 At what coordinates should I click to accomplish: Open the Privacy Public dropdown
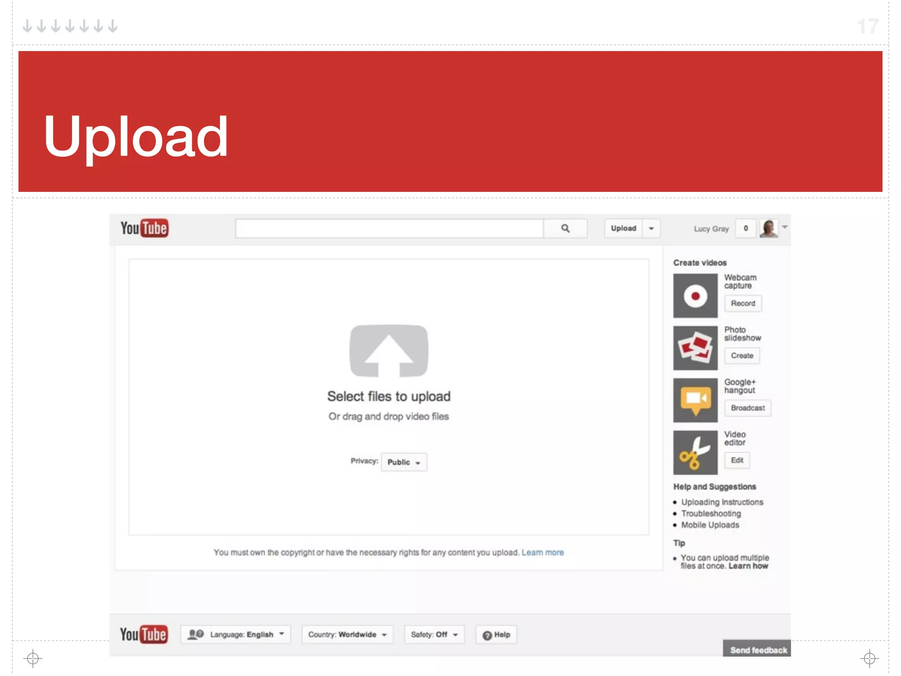[404, 462]
